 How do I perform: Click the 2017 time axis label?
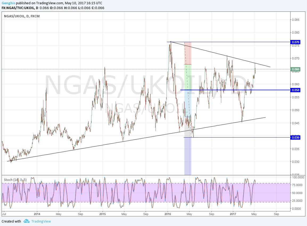(233, 214)
